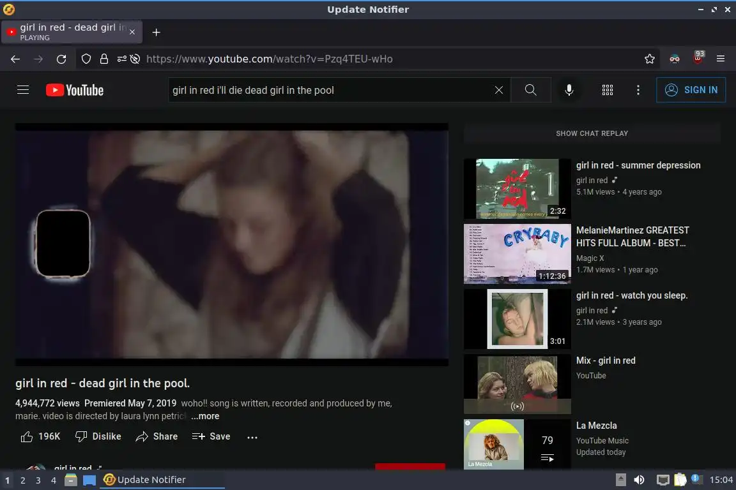736x490 pixels.
Task: Share the dead girl in the pool video
Action: (157, 436)
